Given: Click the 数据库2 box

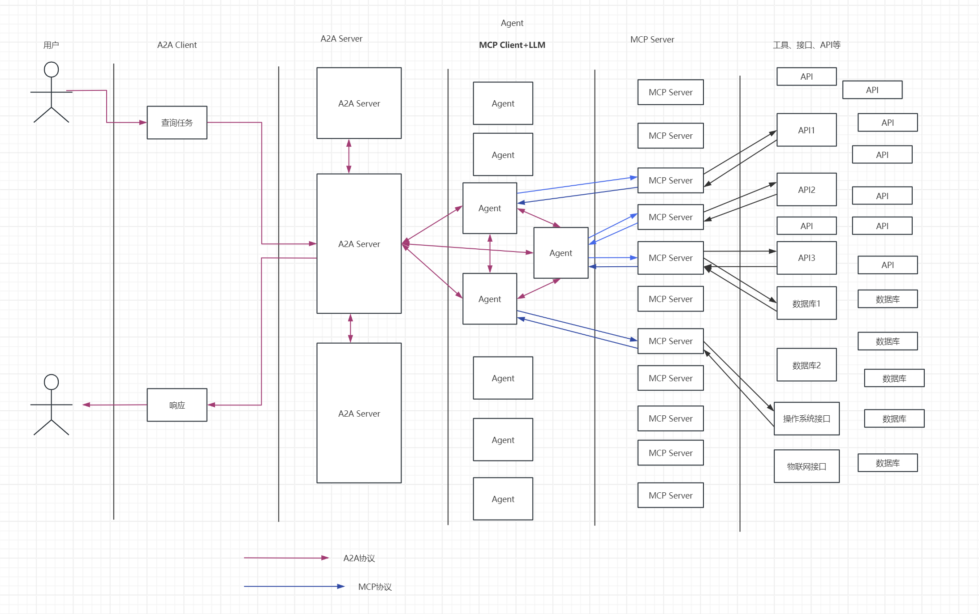Looking at the screenshot, I should click(x=806, y=365).
